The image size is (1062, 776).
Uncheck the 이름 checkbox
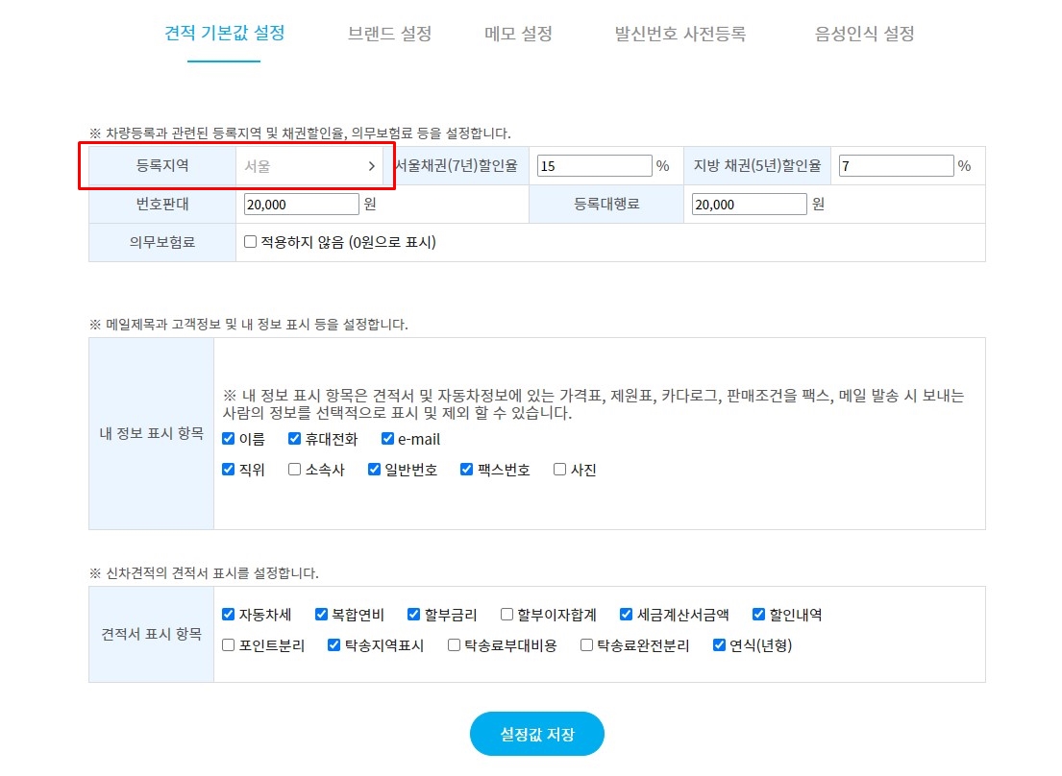(228, 438)
